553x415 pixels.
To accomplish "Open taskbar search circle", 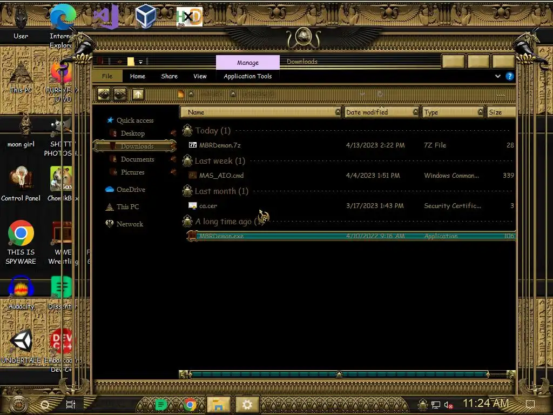I will [45, 404].
